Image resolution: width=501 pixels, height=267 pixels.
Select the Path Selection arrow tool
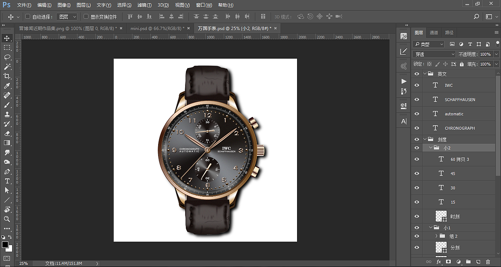tap(7, 190)
